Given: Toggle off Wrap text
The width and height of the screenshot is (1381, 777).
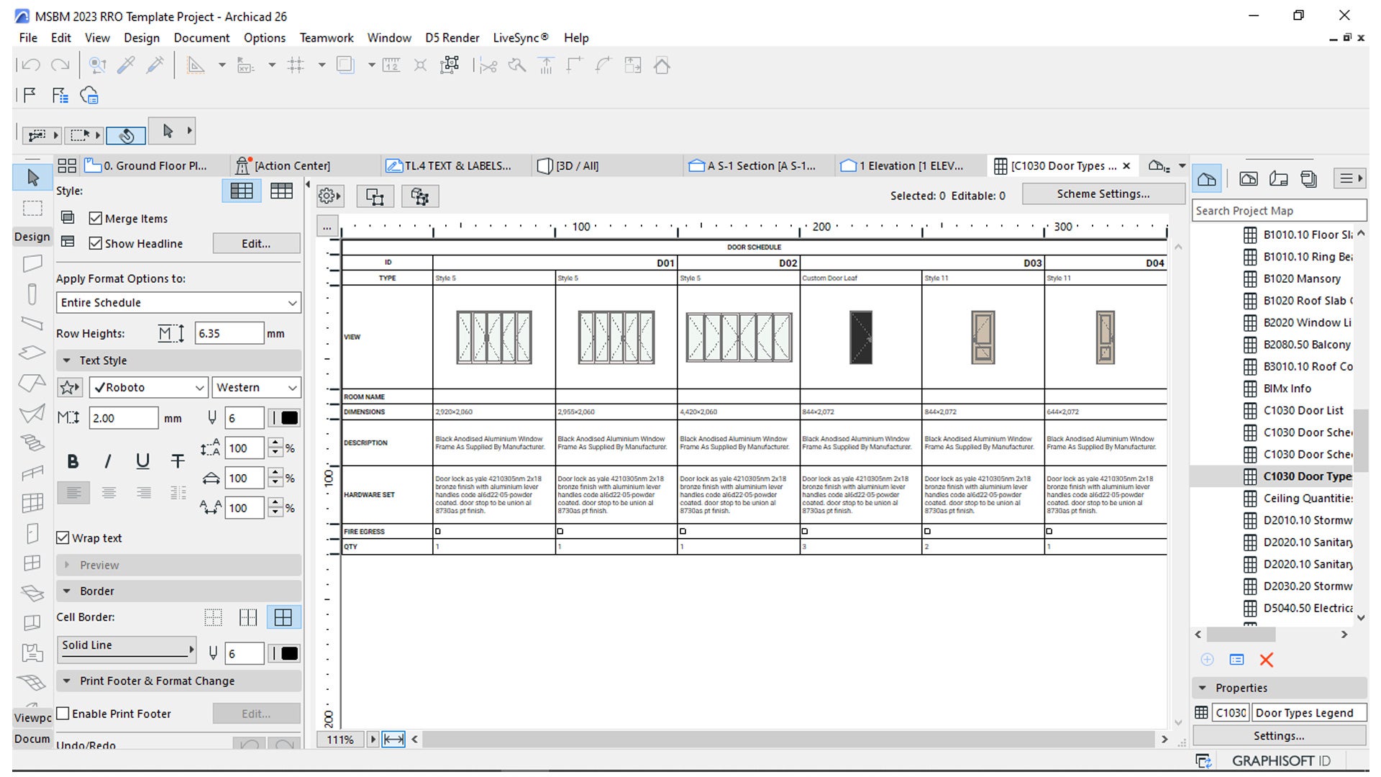Looking at the screenshot, I should point(63,537).
